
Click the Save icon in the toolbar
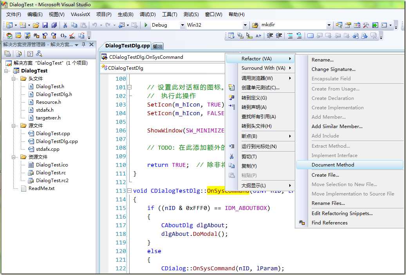[45, 25]
